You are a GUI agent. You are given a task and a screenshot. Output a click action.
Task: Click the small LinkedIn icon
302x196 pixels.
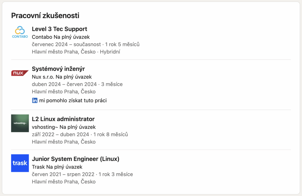click(x=35, y=100)
